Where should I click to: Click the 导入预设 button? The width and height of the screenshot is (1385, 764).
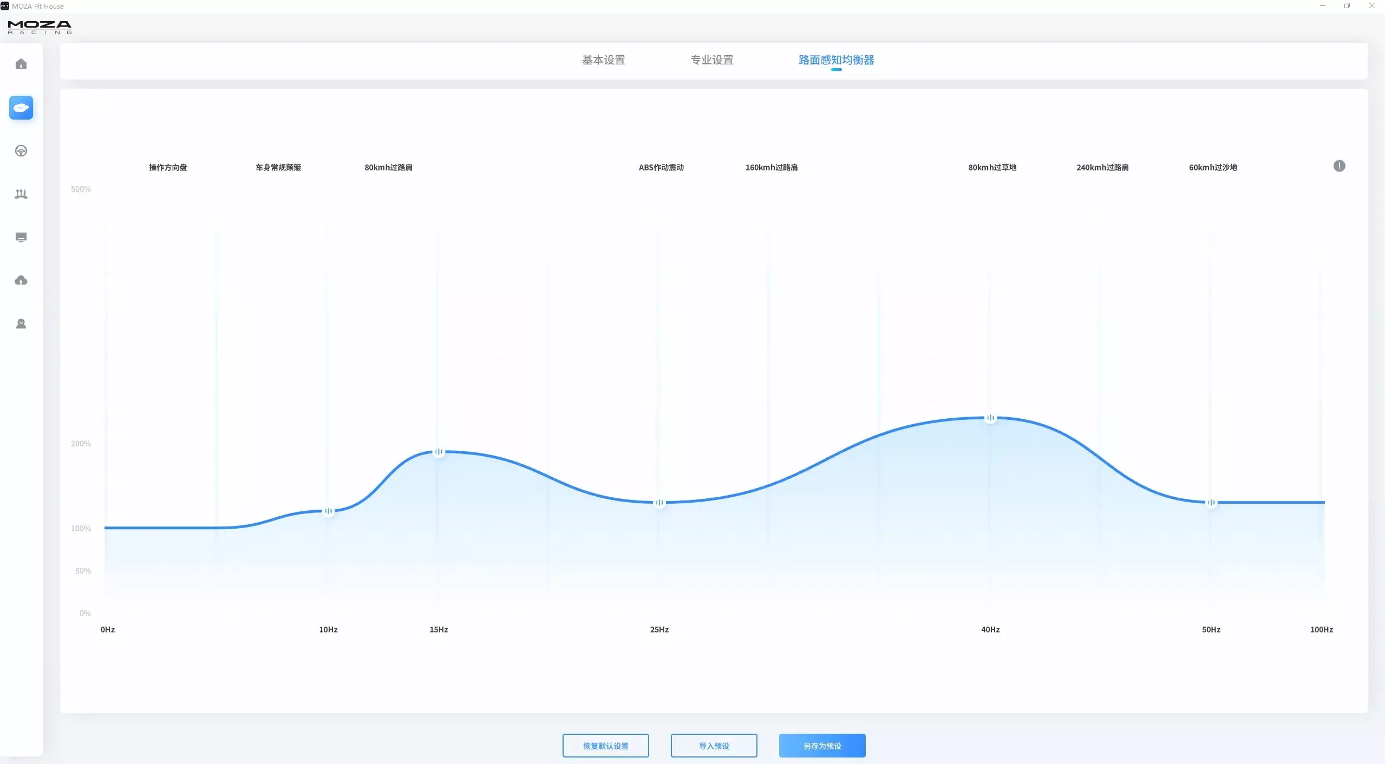714,745
